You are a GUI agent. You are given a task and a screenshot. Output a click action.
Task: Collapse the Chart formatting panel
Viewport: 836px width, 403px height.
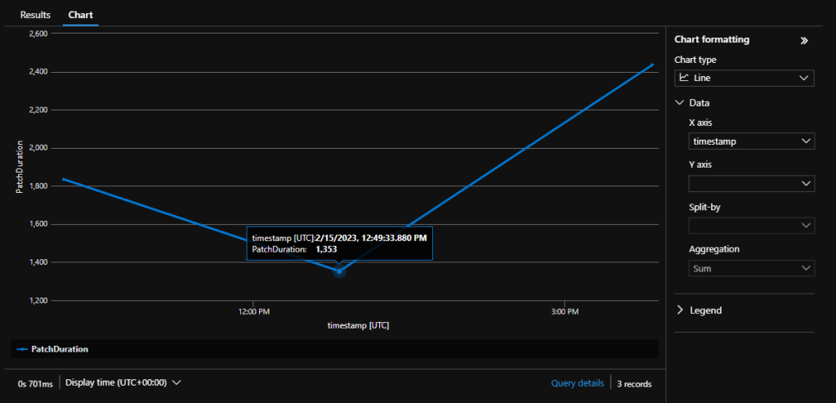pos(803,40)
